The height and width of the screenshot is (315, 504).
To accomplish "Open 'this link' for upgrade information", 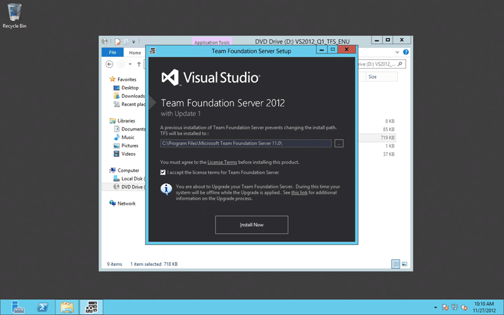I will [299, 193].
